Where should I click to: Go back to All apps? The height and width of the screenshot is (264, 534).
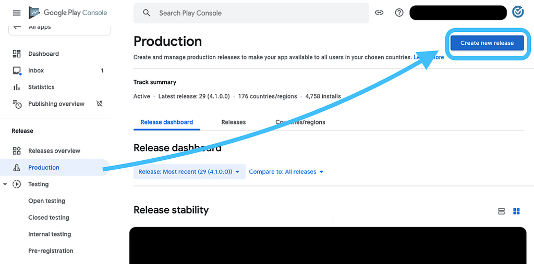point(39,27)
